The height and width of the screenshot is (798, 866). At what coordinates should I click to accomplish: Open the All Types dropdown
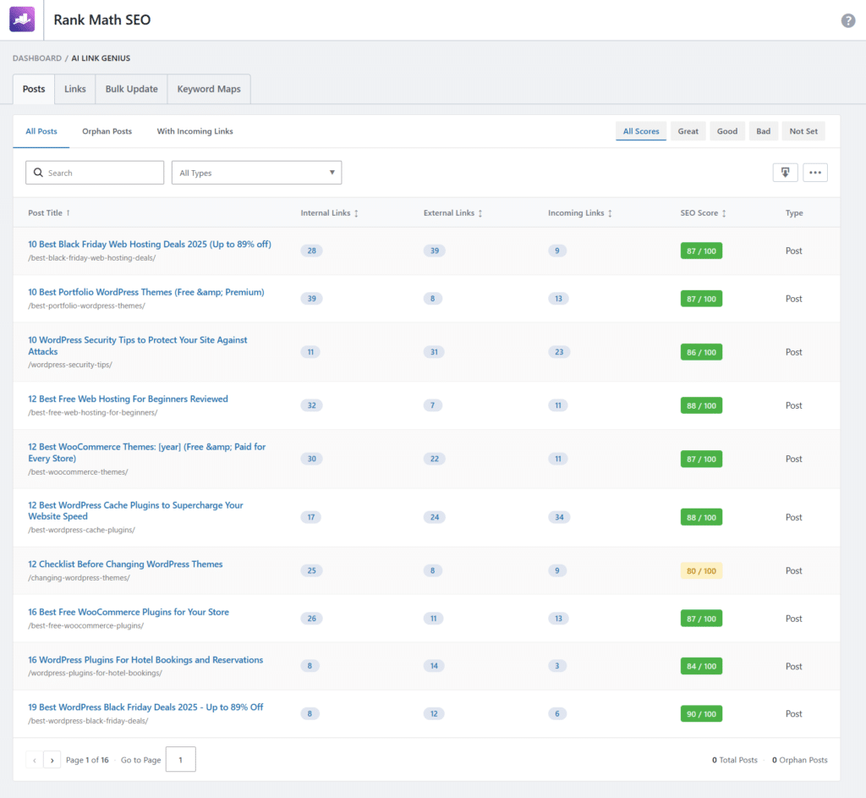point(256,173)
